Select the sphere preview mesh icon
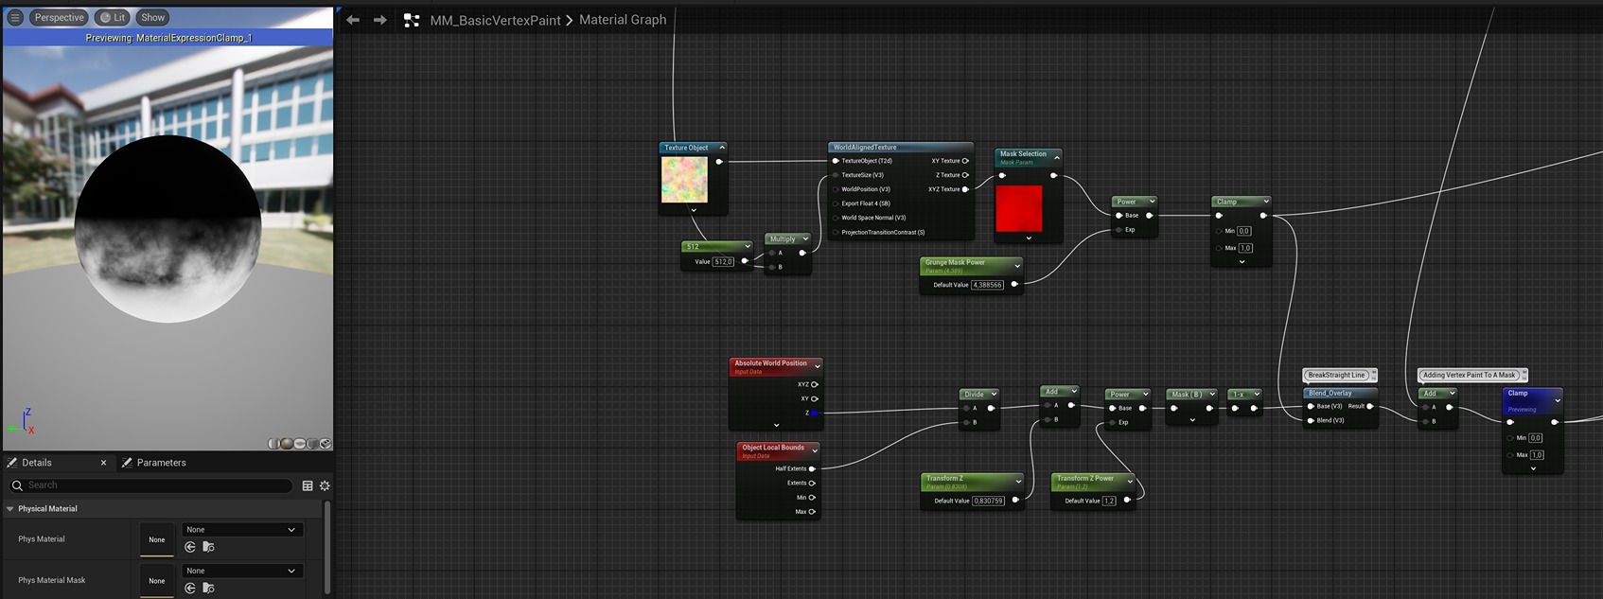The image size is (1603, 599). point(286,444)
